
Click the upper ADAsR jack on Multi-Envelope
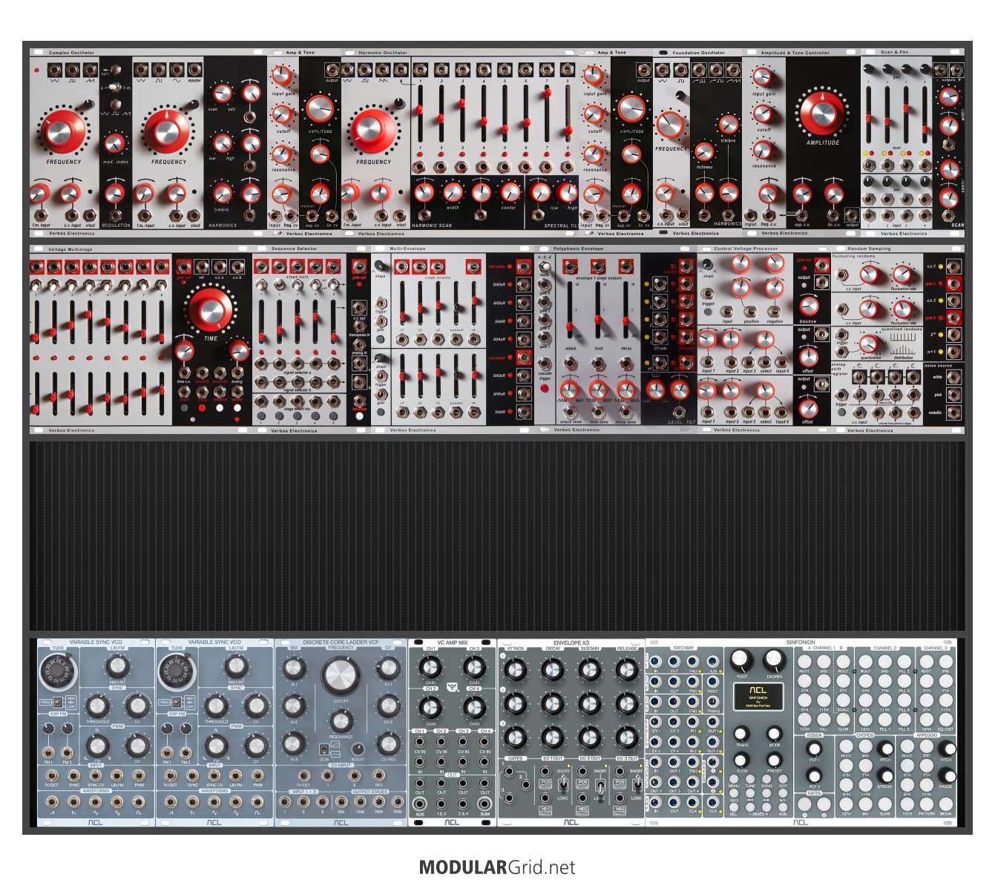pos(523,340)
